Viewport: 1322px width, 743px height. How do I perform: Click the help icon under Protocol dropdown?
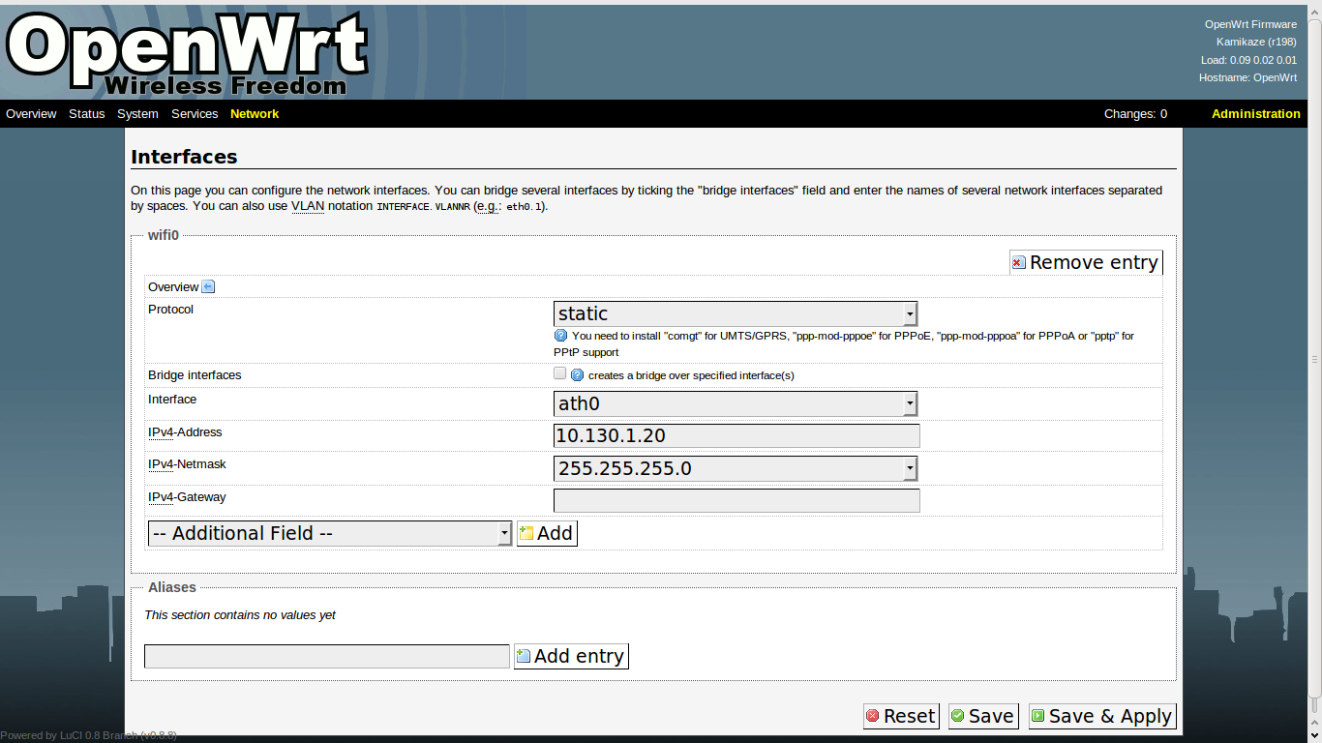click(560, 336)
